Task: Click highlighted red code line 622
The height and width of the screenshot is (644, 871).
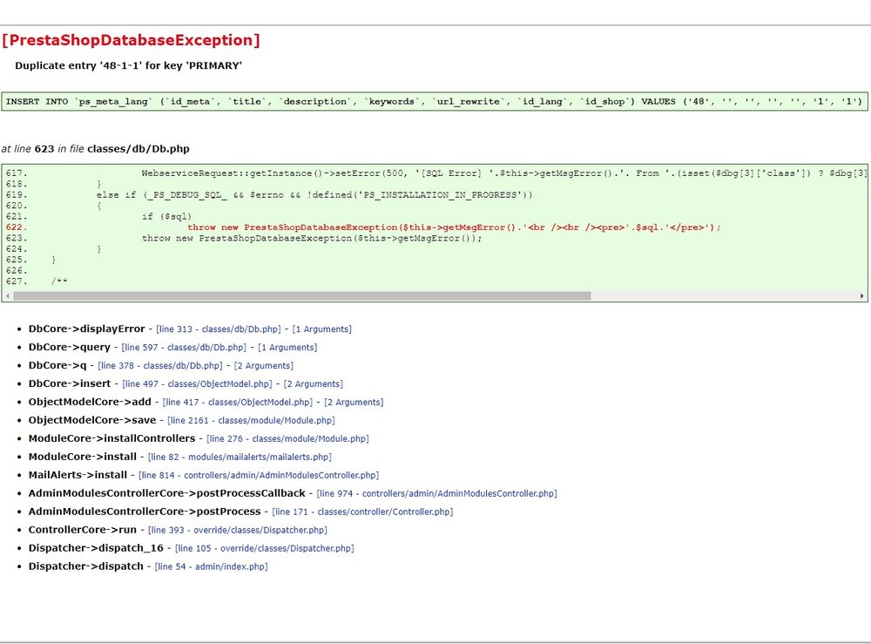Action: tap(454, 227)
